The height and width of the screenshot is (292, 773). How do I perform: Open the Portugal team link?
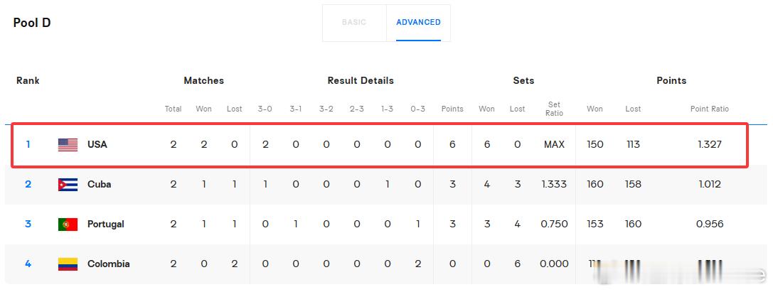105,225
